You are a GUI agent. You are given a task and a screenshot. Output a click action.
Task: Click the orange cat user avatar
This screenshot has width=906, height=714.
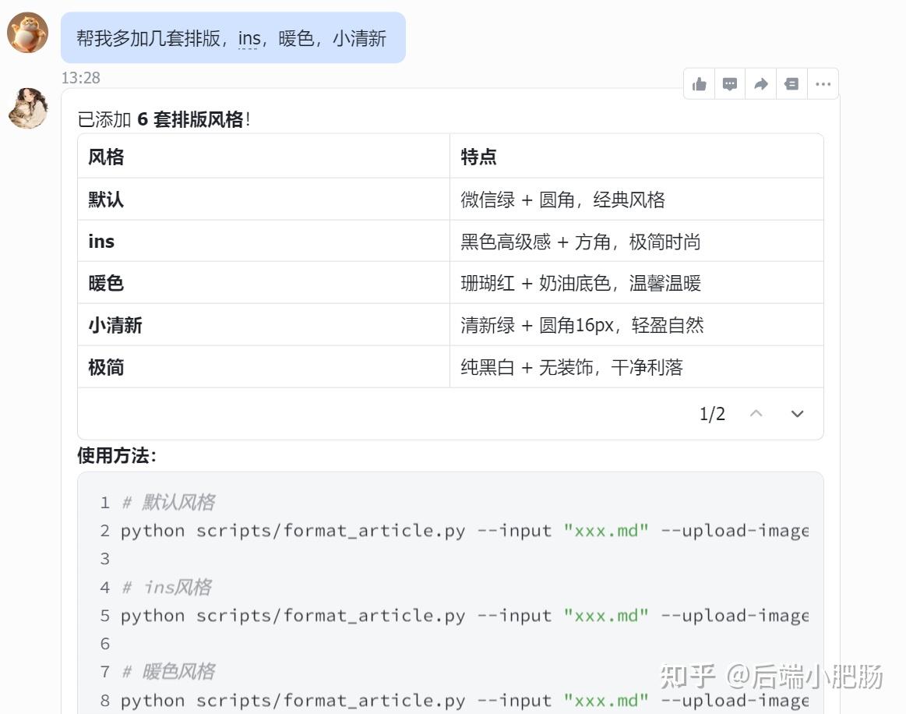click(x=28, y=33)
